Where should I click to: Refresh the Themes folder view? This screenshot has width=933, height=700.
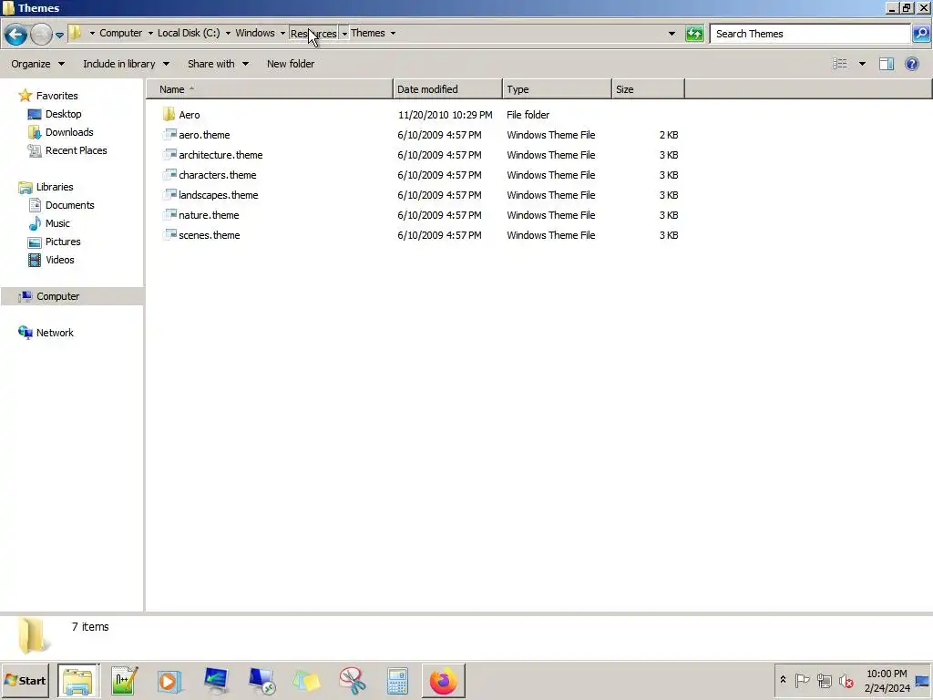click(x=694, y=34)
